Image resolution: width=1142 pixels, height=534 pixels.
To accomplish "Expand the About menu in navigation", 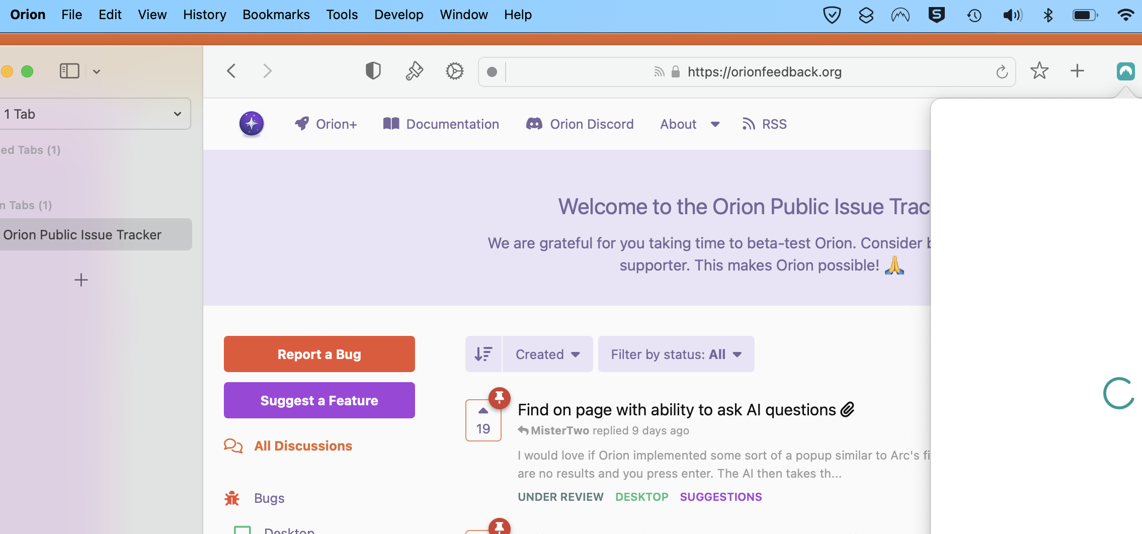I will click(x=689, y=124).
